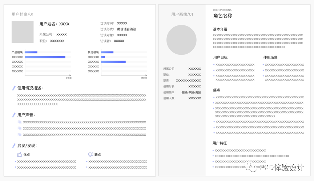Click the blue usage bar in the 产品模块 row
This screenshot has width=314, height=181.
[x=31, y=52]
